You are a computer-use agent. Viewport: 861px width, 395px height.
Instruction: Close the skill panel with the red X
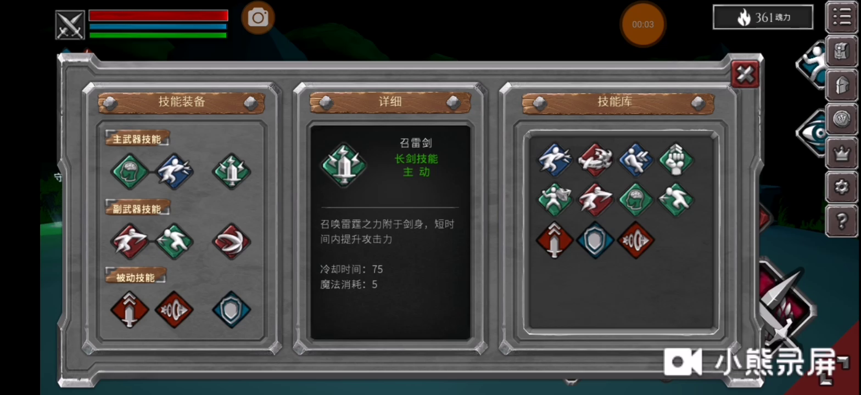(745, 74)
